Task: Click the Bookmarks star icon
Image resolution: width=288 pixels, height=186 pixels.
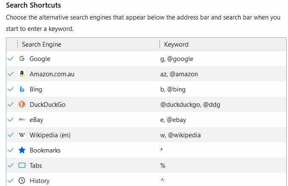Action: click(x=22, y=150)
